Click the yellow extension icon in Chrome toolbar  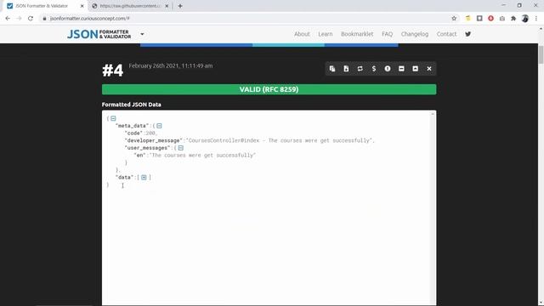click(x=468, y=19)
